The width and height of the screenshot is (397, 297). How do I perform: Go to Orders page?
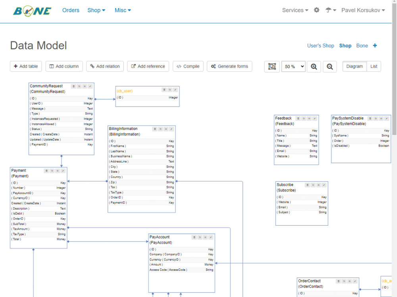pos(71,10)
